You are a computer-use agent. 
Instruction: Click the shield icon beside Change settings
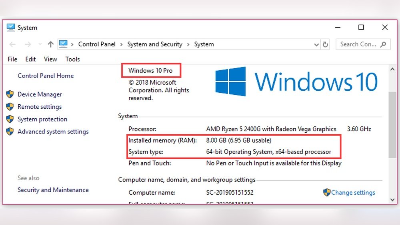(327, 192)
